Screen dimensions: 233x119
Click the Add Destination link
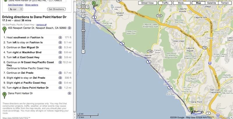click(15, 5)
